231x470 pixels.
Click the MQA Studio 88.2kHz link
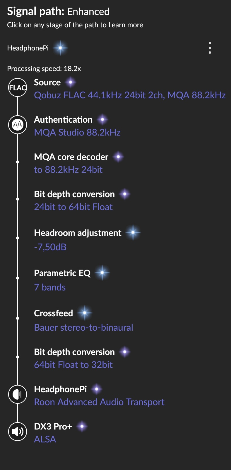[77, 132]
